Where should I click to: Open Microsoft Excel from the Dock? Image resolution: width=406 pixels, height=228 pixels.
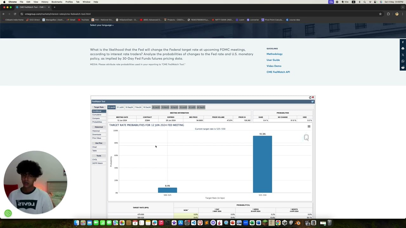[x=252, y=223]
